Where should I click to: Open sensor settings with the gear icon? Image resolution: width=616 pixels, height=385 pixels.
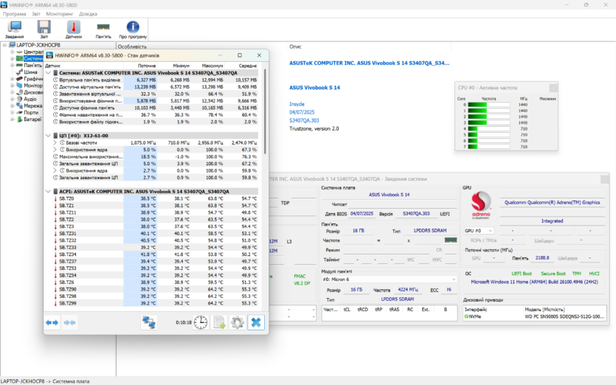(238, 322)
